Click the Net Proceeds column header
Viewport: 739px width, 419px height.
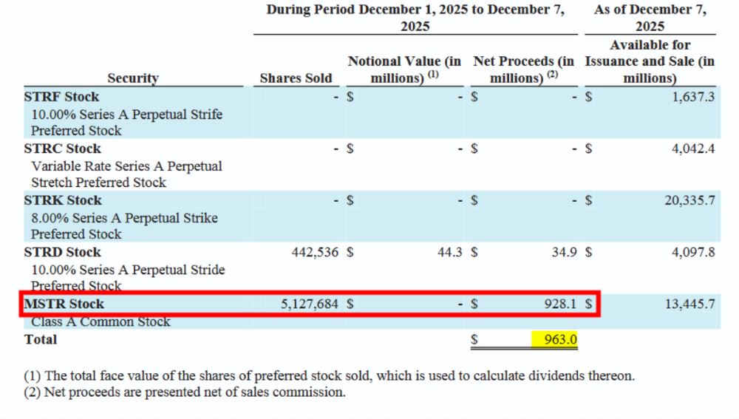pyautogui.click(x=523, y=69)
